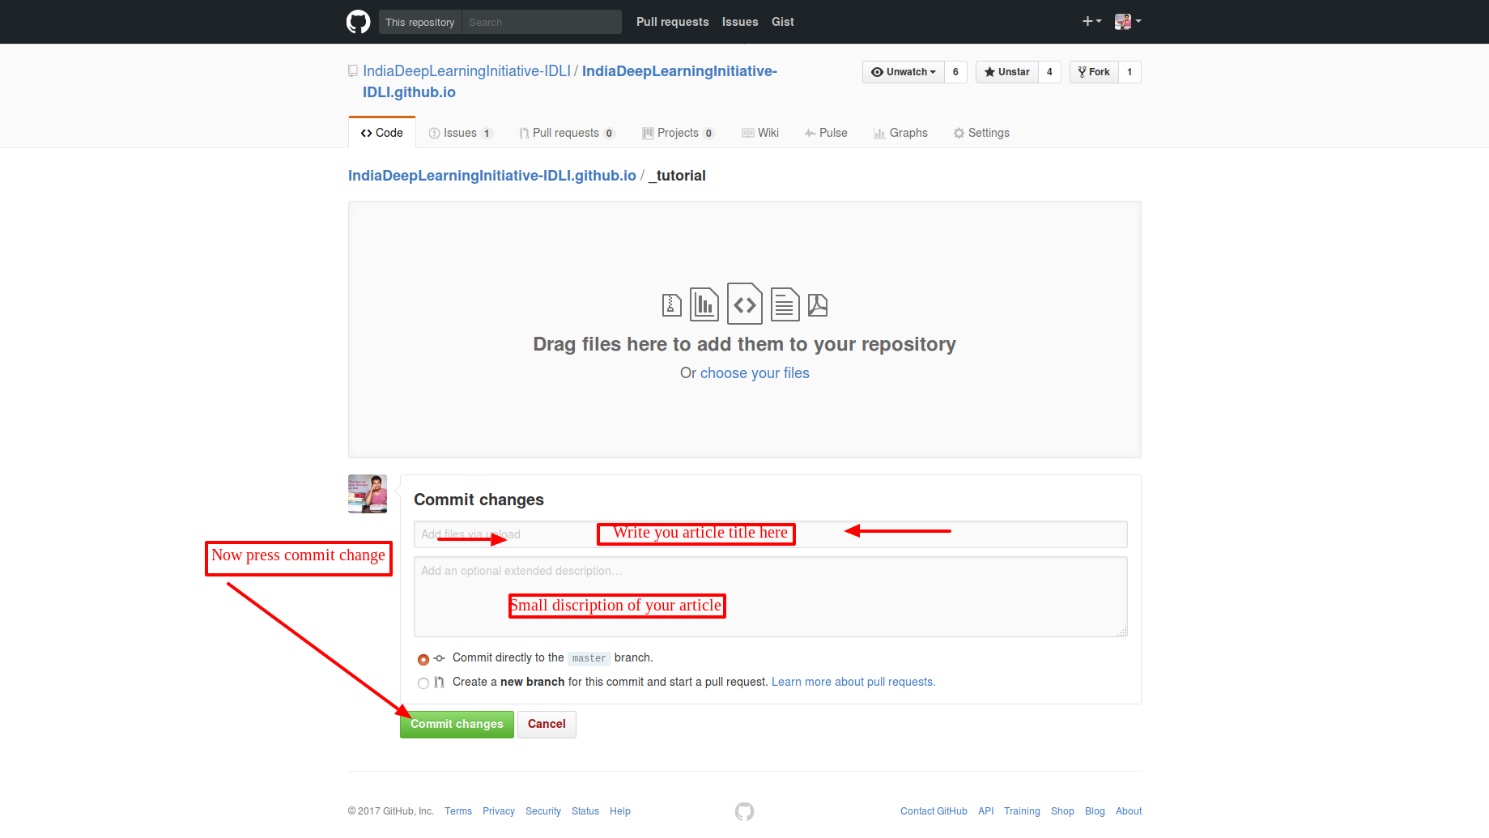This screenshot has width=1489, height=838.
Task: Open the watchers count 6
Action: [955, 72]
